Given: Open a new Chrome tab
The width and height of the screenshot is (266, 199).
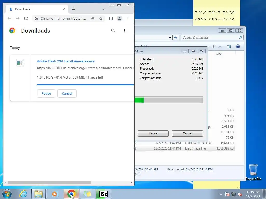Looking at the screenshot, I should (74, 9).
